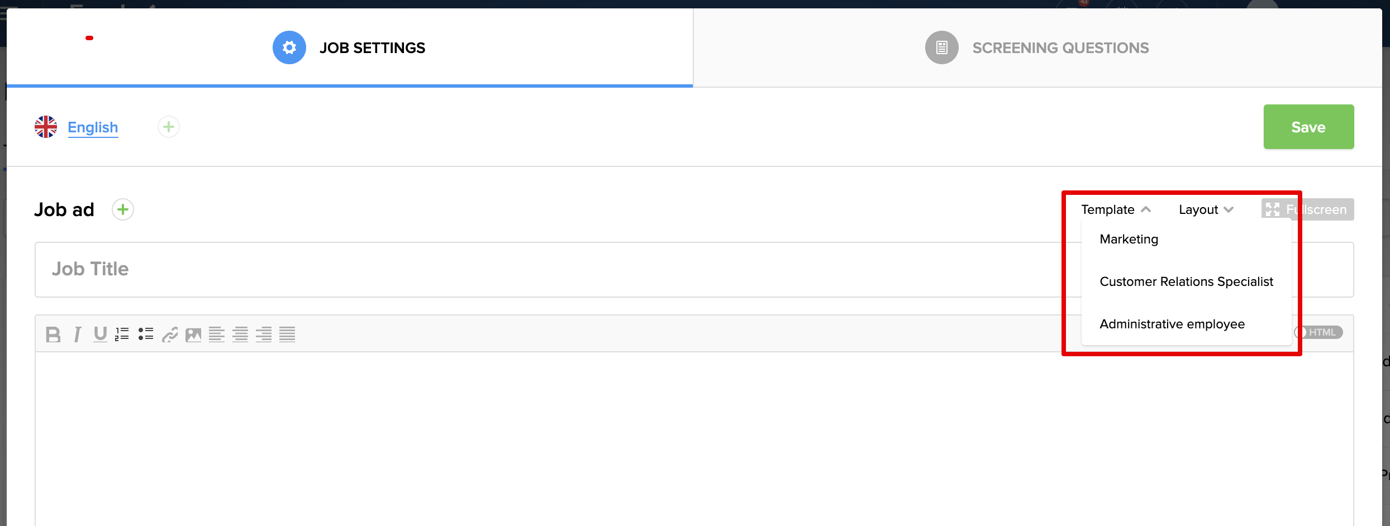This screenshot has height=526, width=1390.
Task: Justify the text
Action: (x=287, y=334)
